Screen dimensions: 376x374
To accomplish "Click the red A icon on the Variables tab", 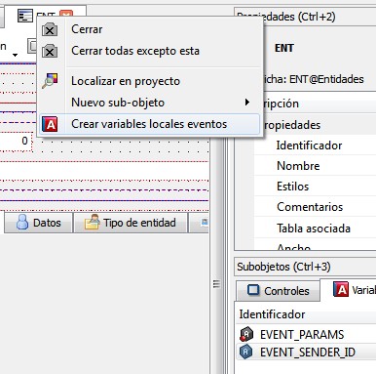I will [341, 289].
